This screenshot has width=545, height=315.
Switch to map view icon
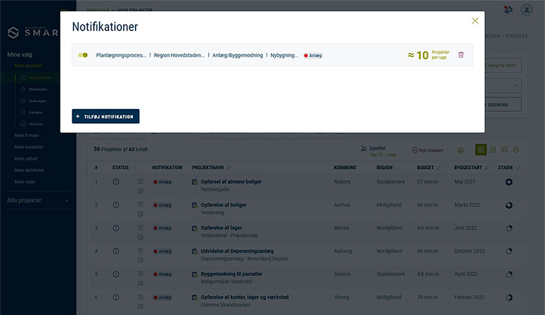504,149
